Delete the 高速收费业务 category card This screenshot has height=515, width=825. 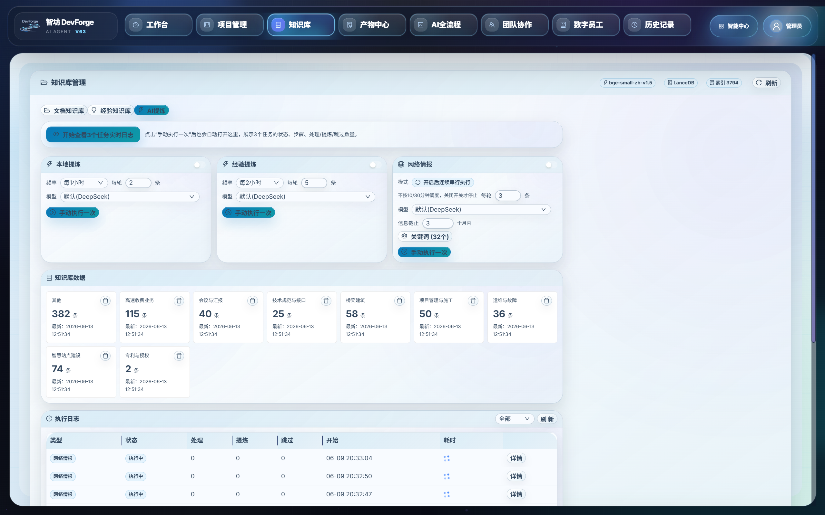point(179,301)
